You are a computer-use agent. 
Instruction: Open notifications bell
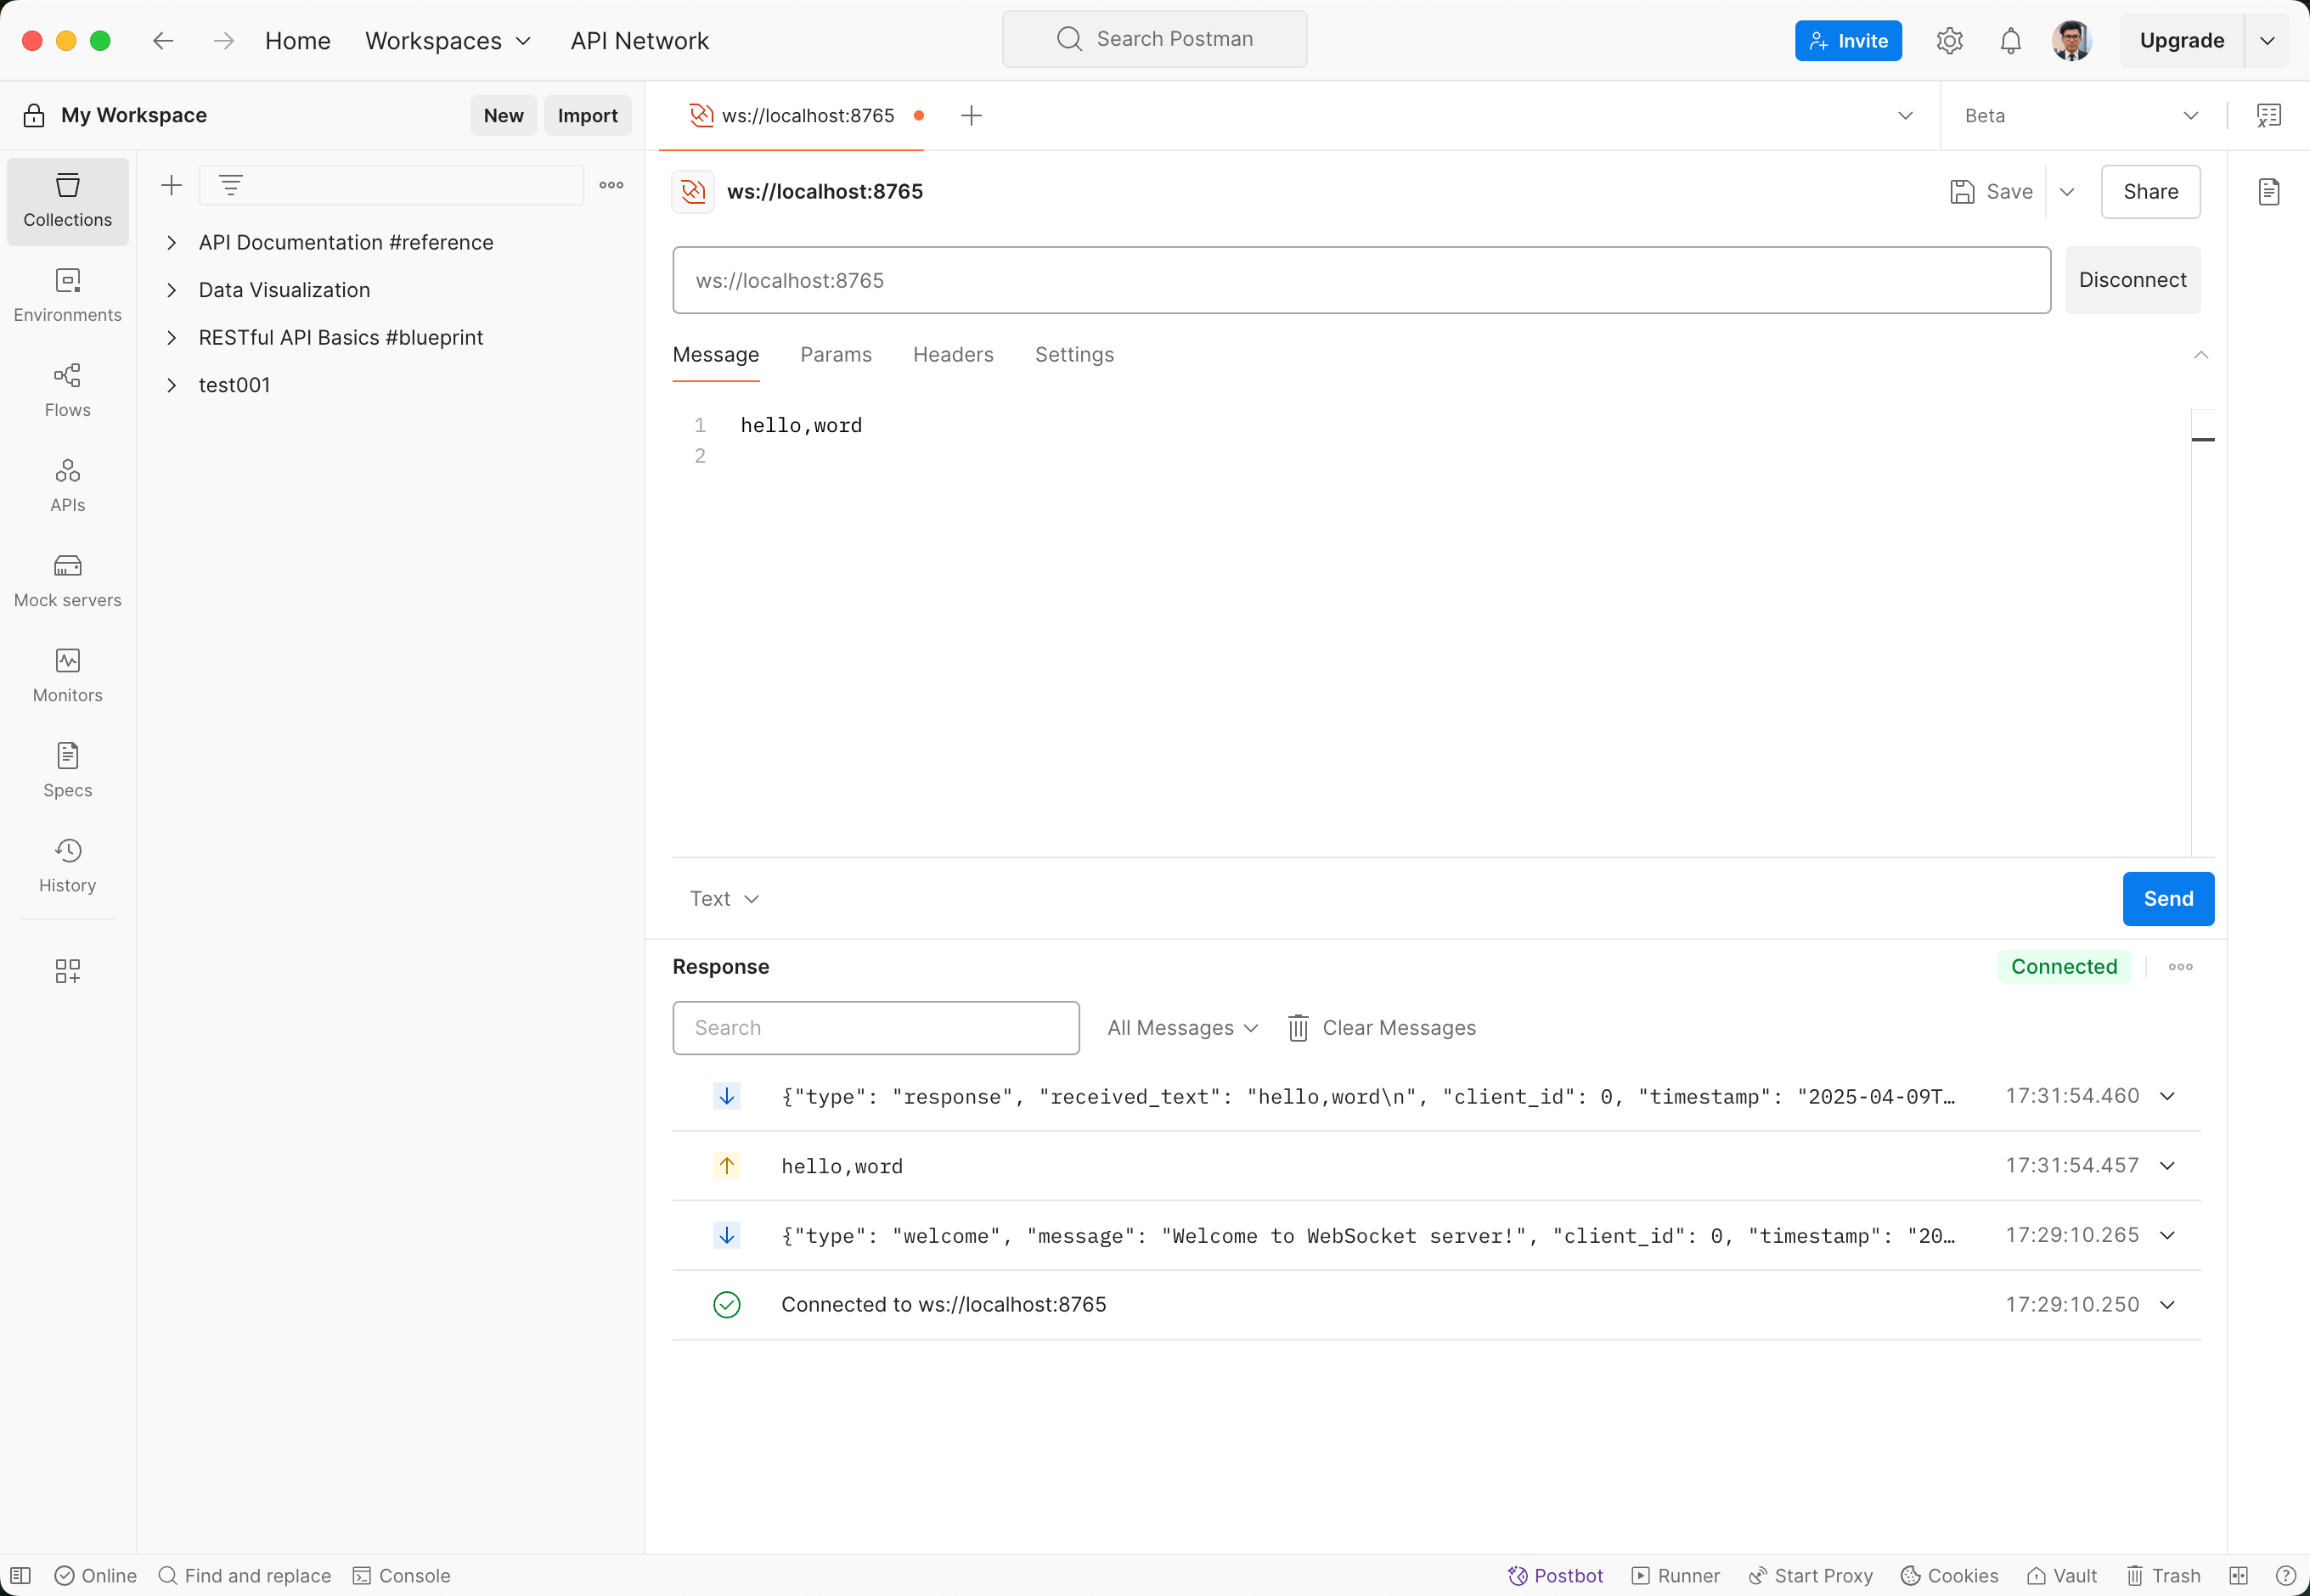[2011, 41]
